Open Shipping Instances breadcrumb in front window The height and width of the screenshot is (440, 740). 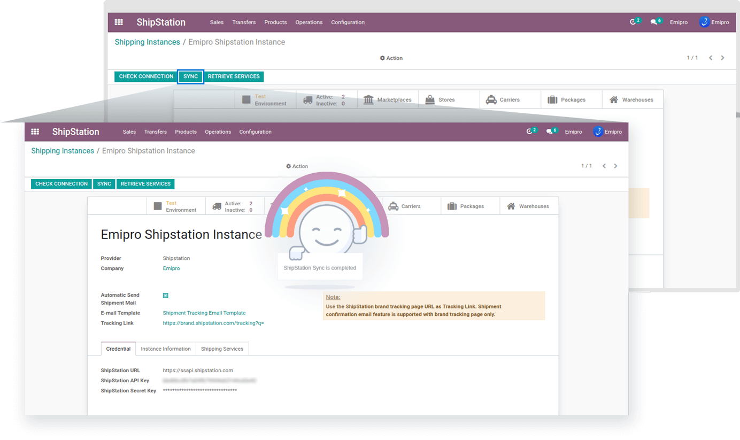pos(63,151)
